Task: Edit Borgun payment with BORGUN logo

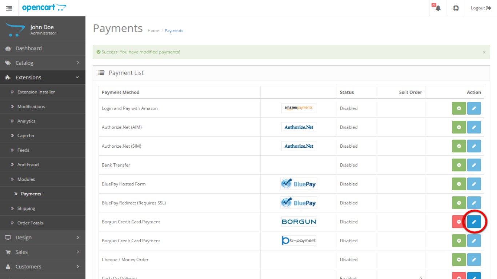Action: (x=474, y=222)
